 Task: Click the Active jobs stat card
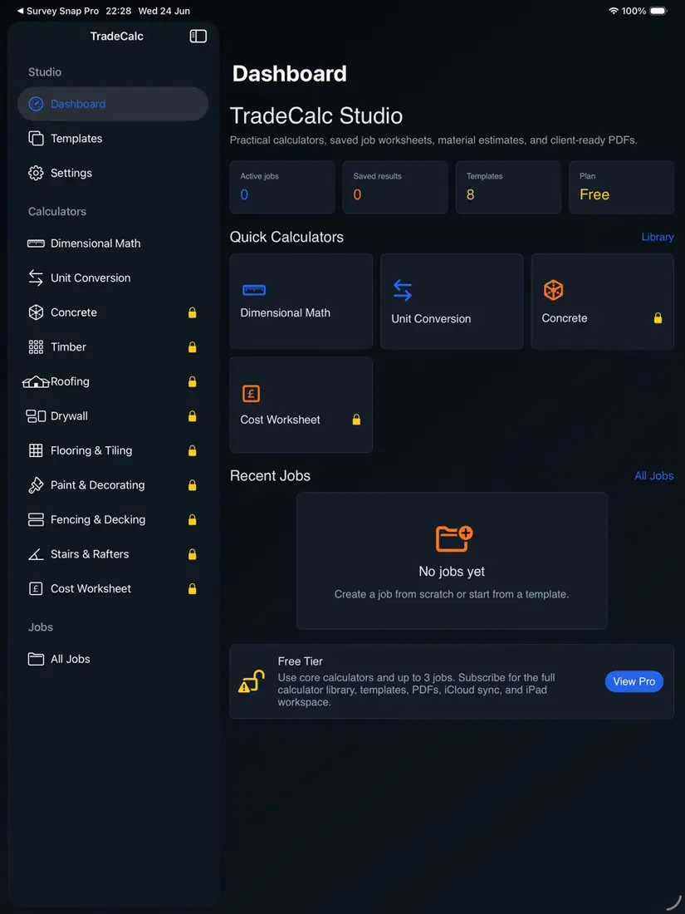(282, 187)
